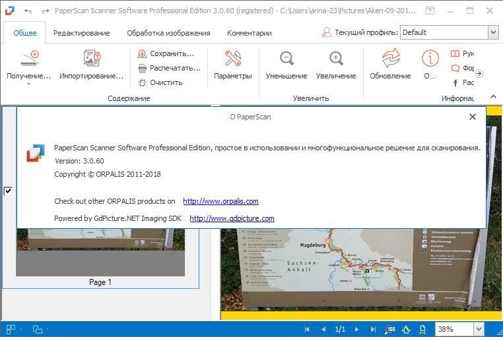The height and width of the screenshot is (337, 503).
Task: Click the Version: 3.0.60 text
Action: click(x=79, y=161)
